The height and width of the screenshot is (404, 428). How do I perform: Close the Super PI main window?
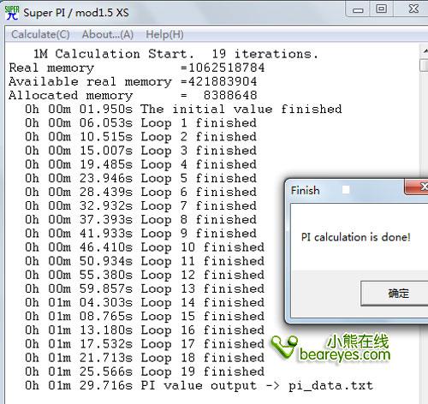point(413,9)
